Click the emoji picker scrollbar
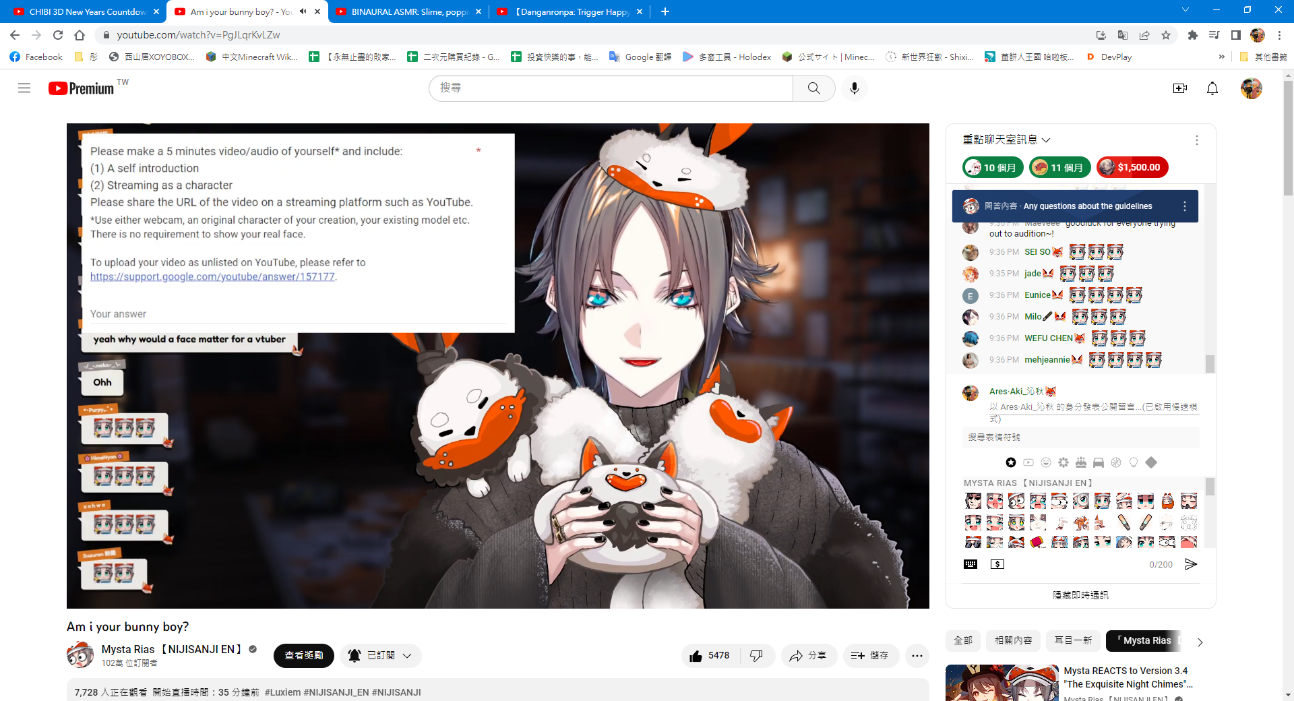1294x701 pixels. pos(1210,487)
